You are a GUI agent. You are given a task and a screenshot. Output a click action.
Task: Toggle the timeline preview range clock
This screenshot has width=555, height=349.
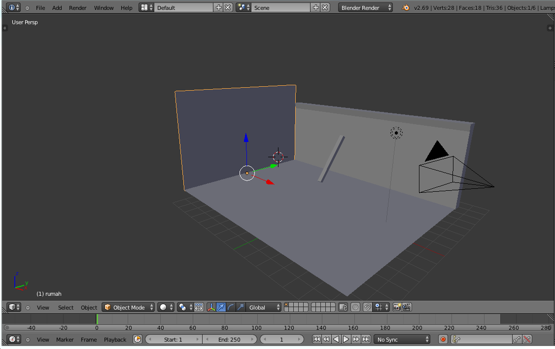pos(138,339)
